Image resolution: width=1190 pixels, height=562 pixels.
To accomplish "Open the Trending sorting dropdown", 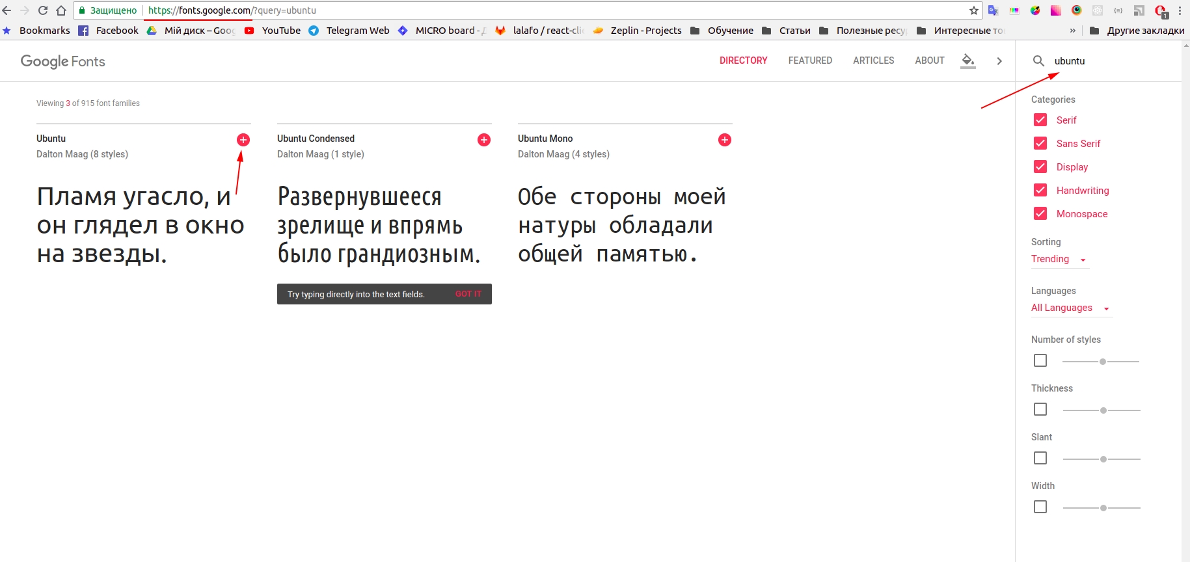I will click(1059, 259).
